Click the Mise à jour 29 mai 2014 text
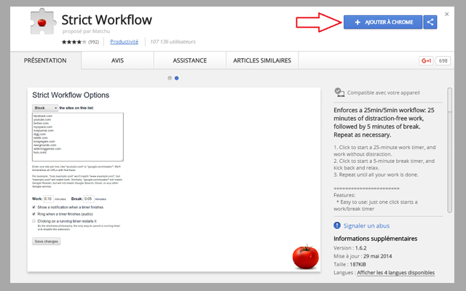 click(363, 256)
